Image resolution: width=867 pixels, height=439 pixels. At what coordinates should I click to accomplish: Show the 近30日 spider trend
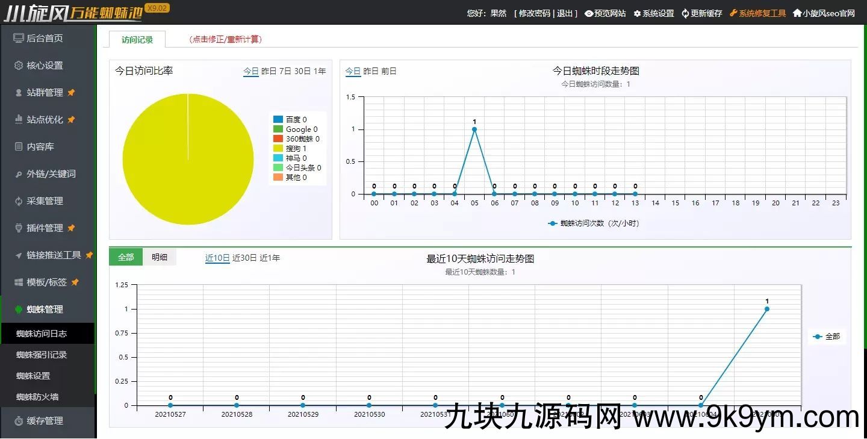pyautogui.click(x=244, y=258)
